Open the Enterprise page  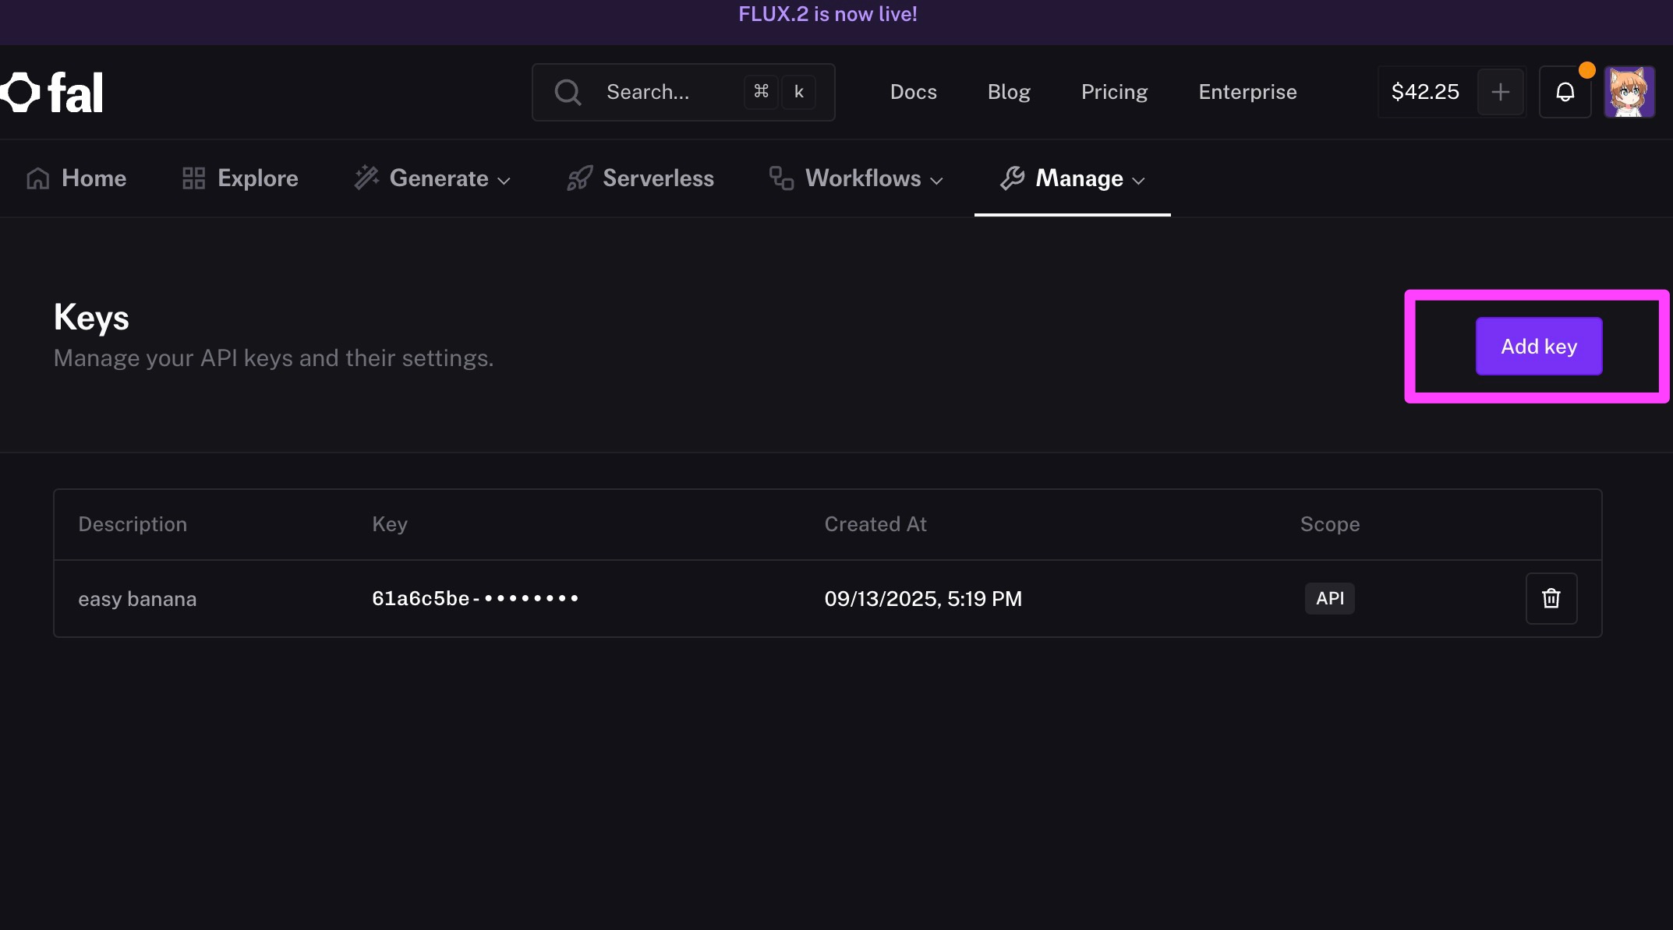click(x=1247, y=92)
